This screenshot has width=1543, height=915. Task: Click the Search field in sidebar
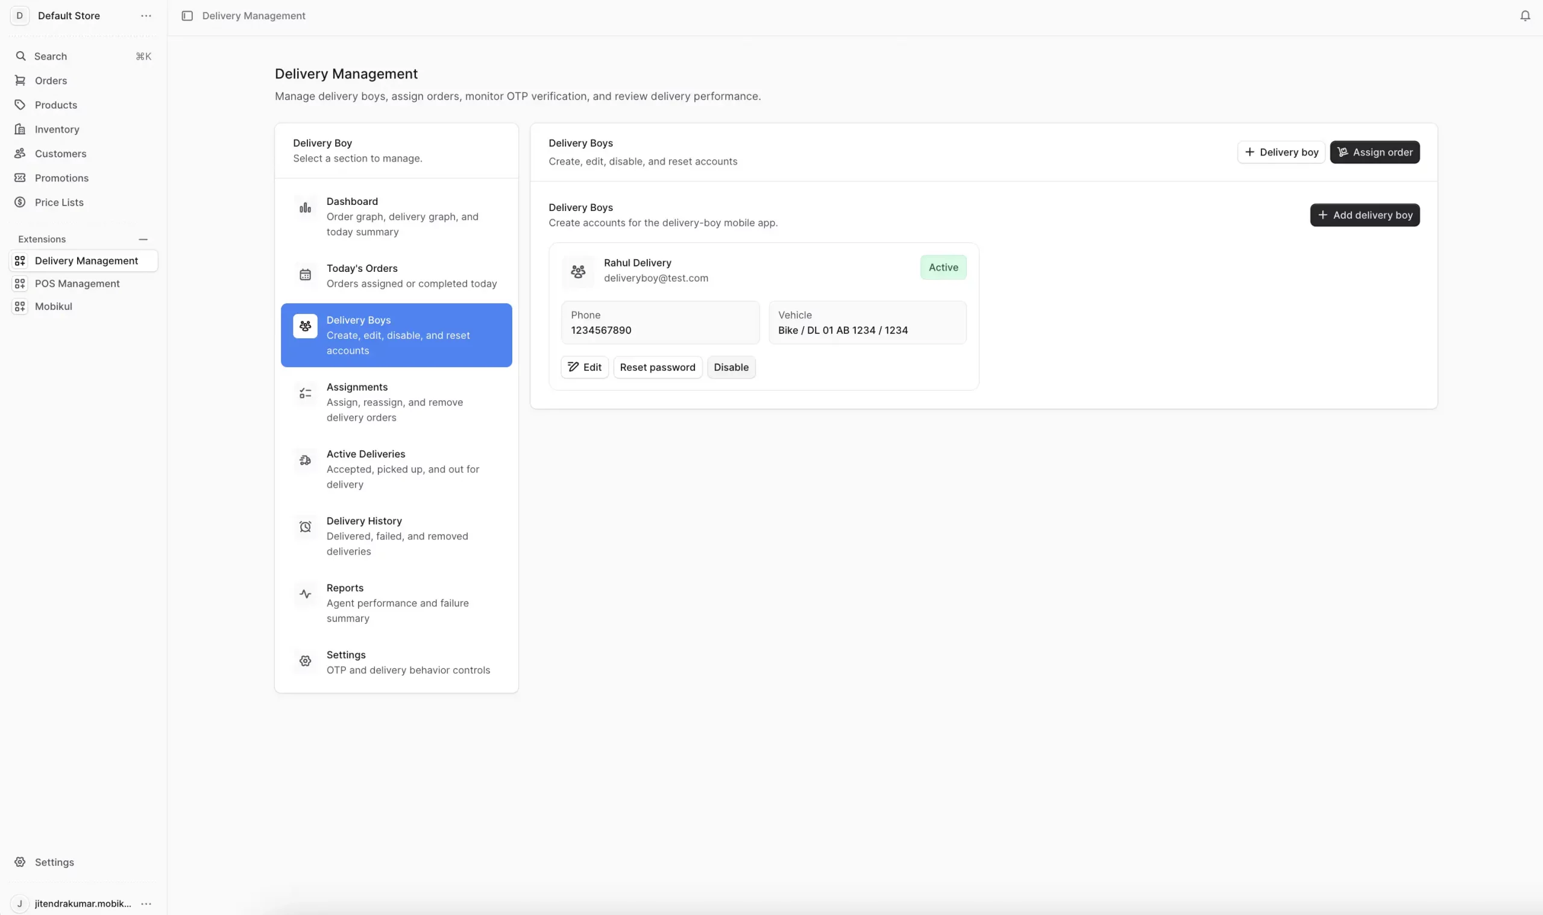pos(83,56)
